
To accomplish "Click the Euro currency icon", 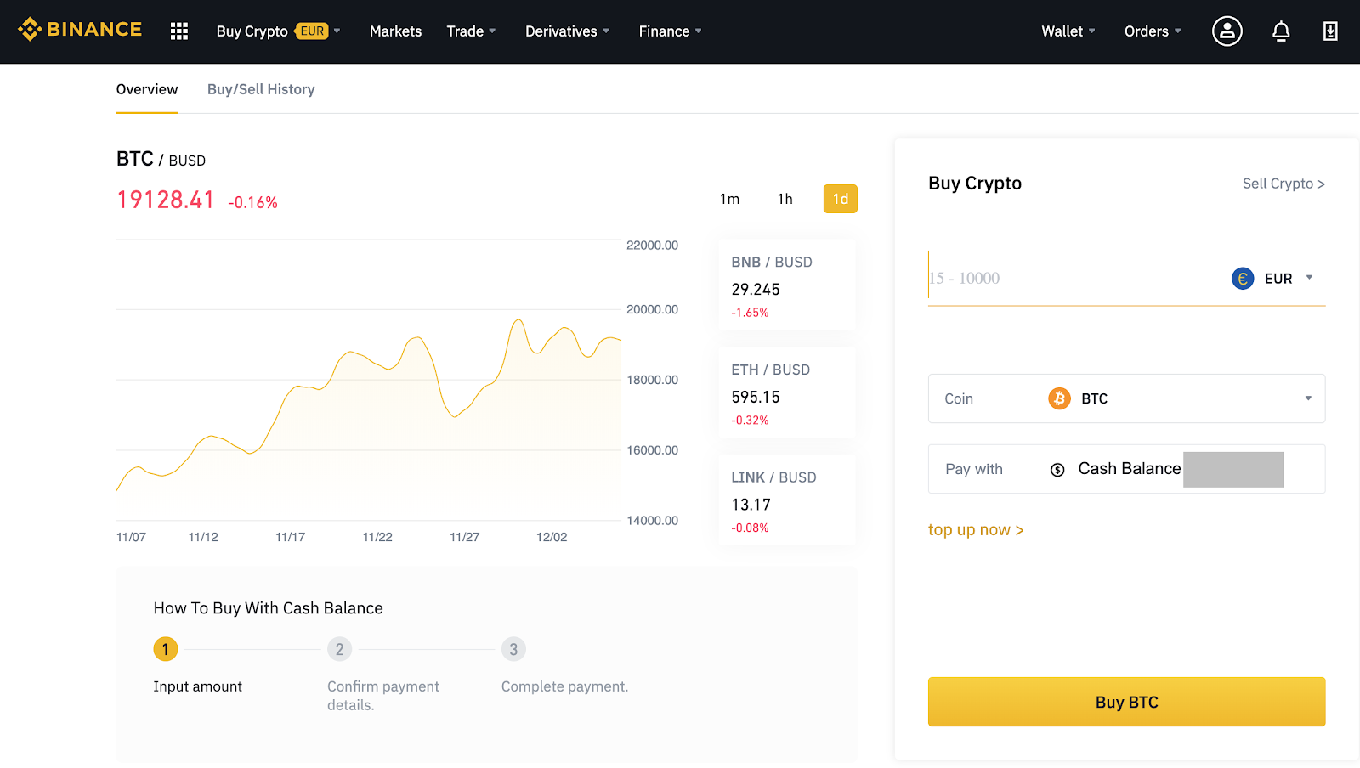I will tap(1243, 279).
